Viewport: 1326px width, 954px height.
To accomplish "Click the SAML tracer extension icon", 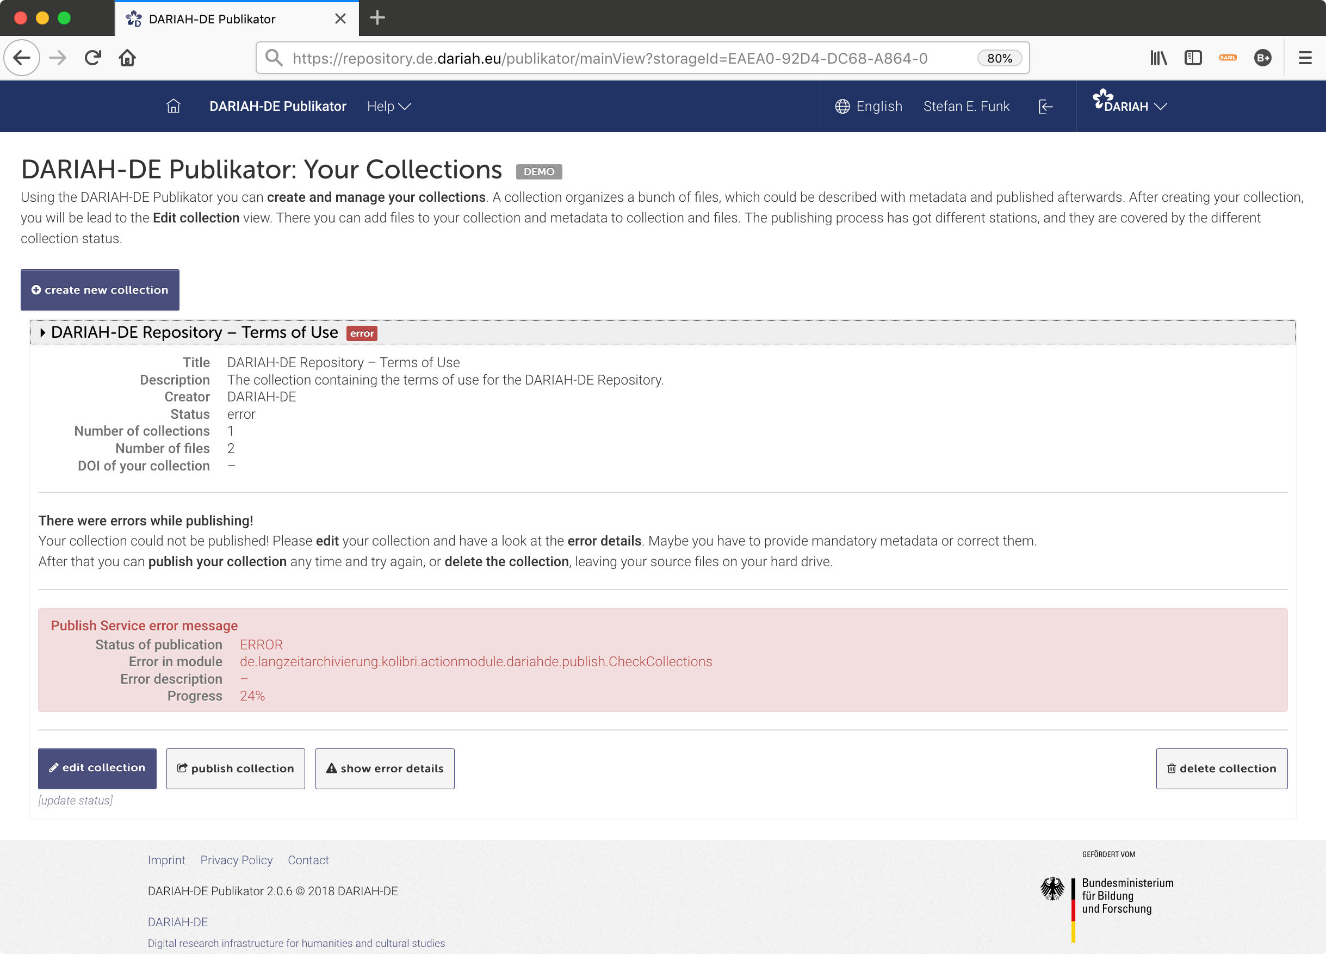I will (x=1227, y=58).
